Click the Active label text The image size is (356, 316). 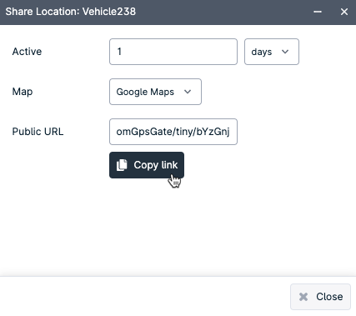click(27, 52)
